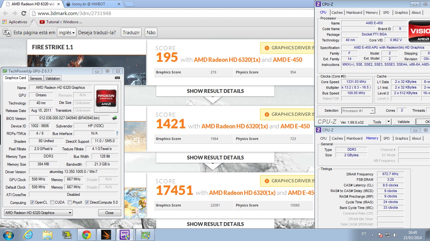This screenshot has width=430, height=241.
Task: Open Windows Explorer from the taskbar
Action: tap(48, 235)
